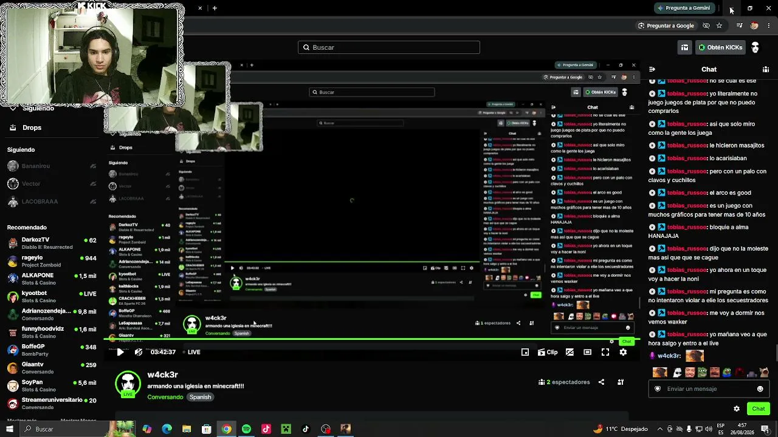Show hidden system tray icons
The image size is (778, 437).
click(660, 429)
